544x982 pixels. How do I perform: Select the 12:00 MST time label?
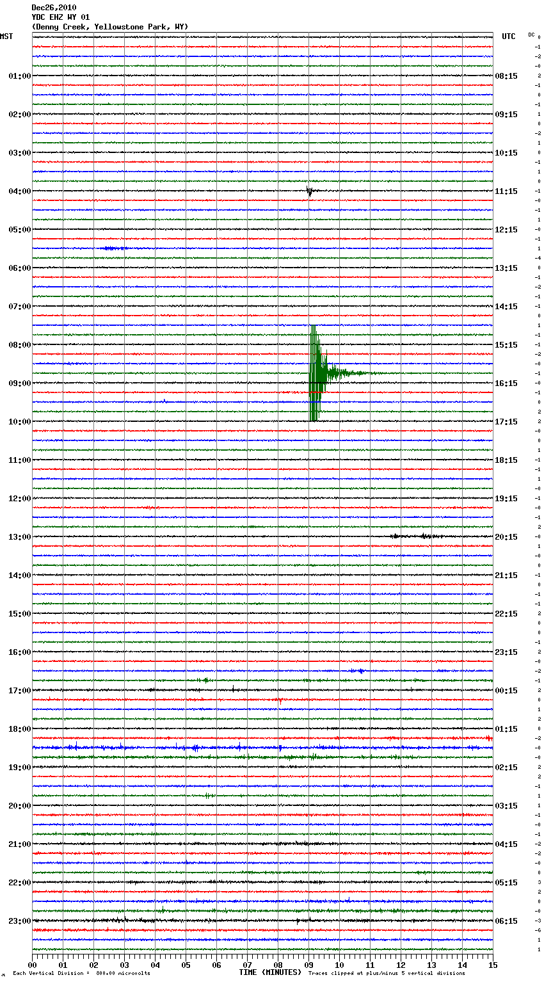(x=19, y=499)
